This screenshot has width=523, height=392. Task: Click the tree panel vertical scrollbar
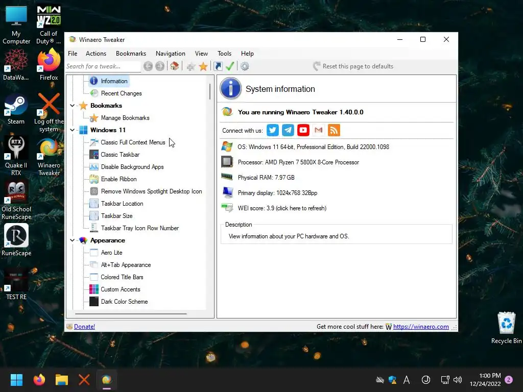point(210,92)
